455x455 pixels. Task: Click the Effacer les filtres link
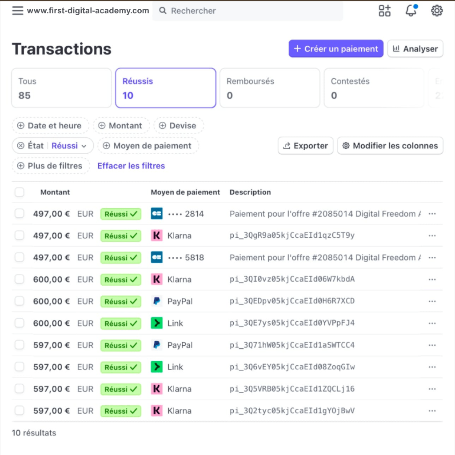tap(131, 166)
